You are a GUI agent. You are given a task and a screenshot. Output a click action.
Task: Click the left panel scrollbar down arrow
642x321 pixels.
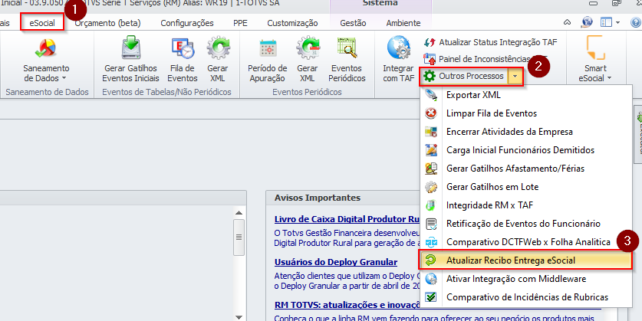tap(239, 317)
